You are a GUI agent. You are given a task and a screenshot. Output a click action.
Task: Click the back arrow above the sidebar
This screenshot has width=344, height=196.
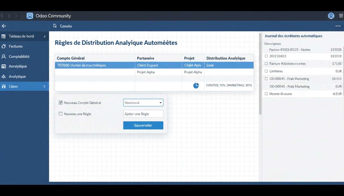click(4, 26)
